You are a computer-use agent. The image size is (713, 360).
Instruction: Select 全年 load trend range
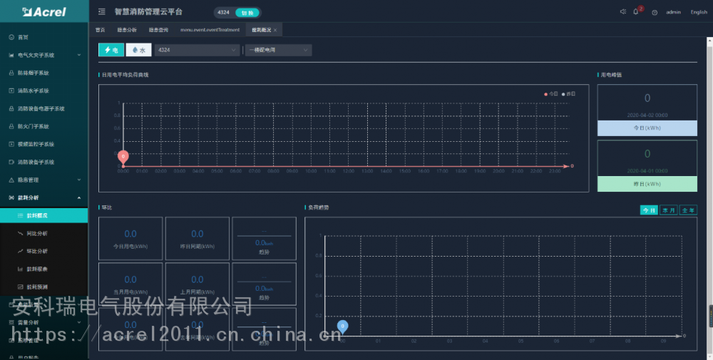pos(687,210)
